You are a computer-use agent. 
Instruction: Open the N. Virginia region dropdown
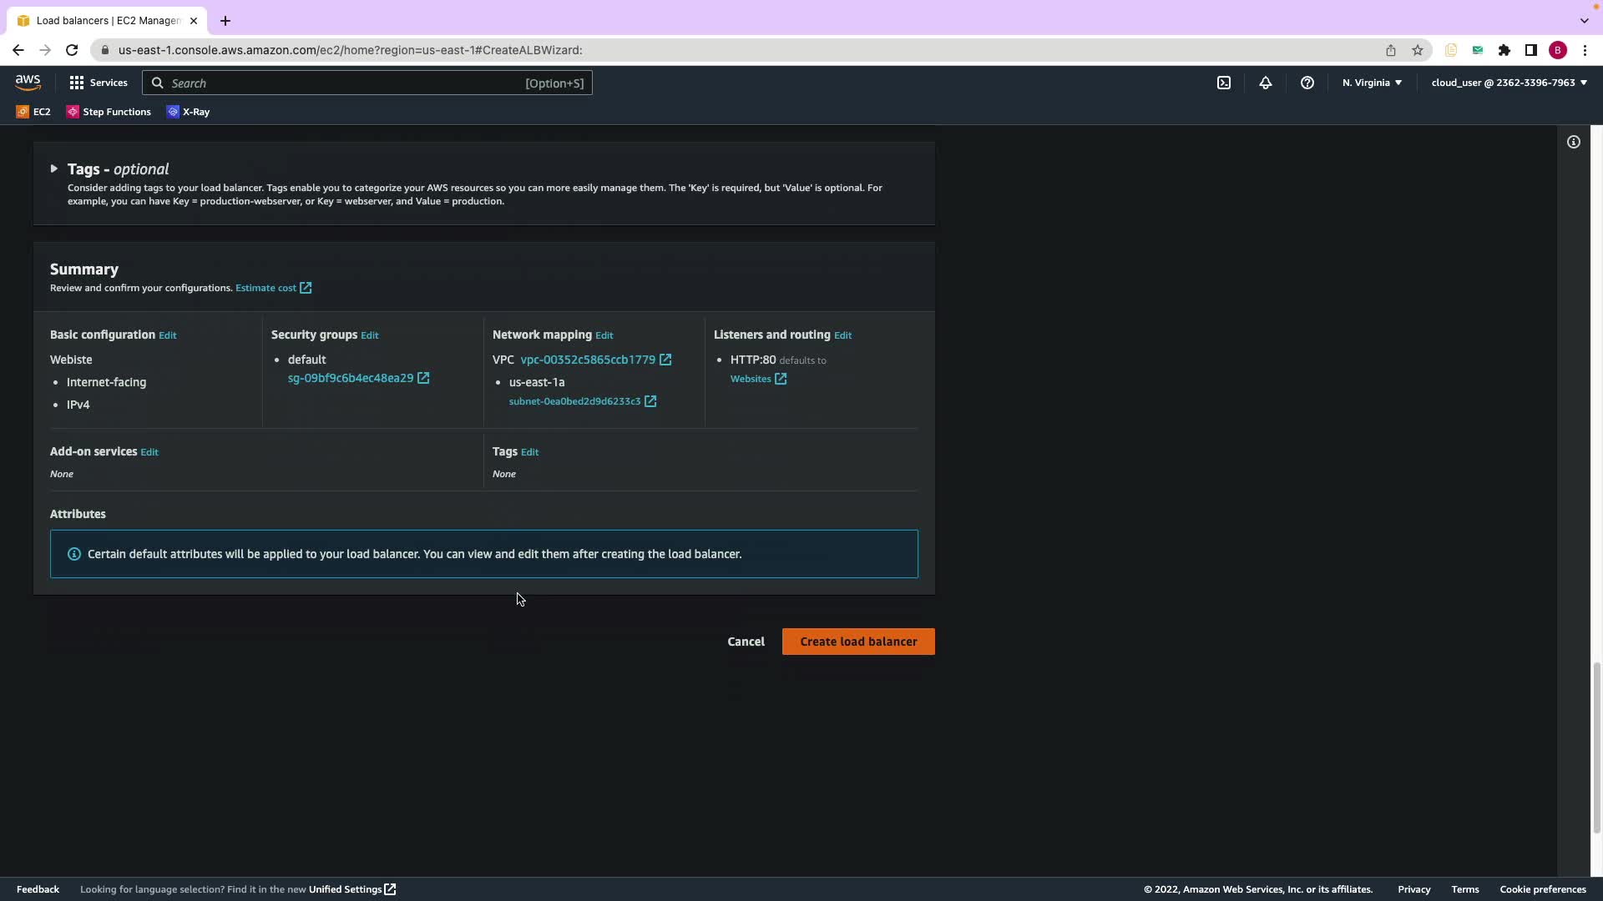tap(1372, 83)
